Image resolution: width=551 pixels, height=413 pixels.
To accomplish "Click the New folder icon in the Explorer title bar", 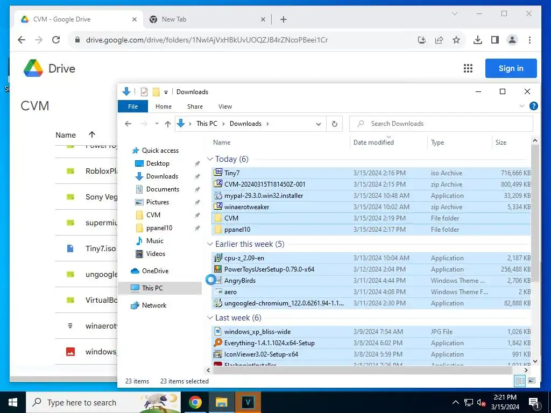I will 156,92.
